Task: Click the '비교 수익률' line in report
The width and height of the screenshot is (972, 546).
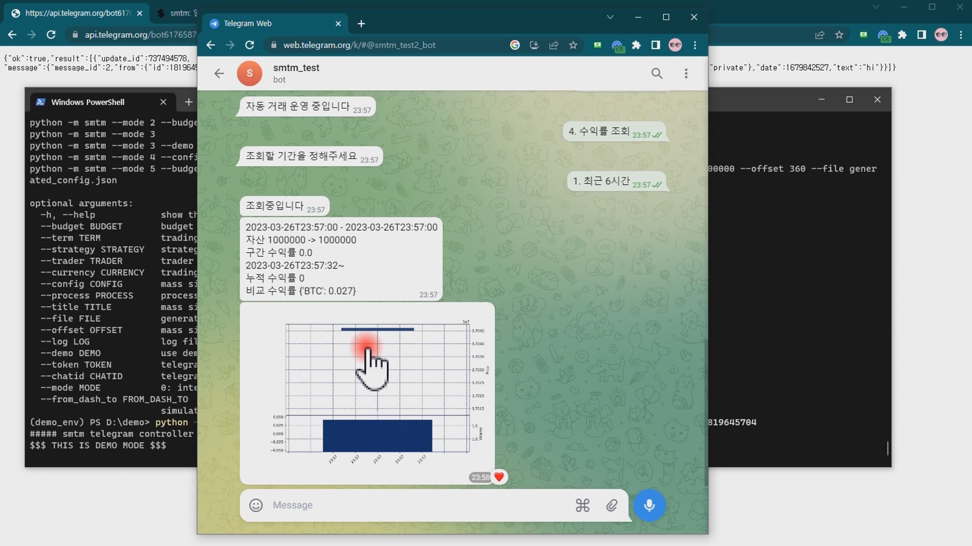Action: (301, 291)
